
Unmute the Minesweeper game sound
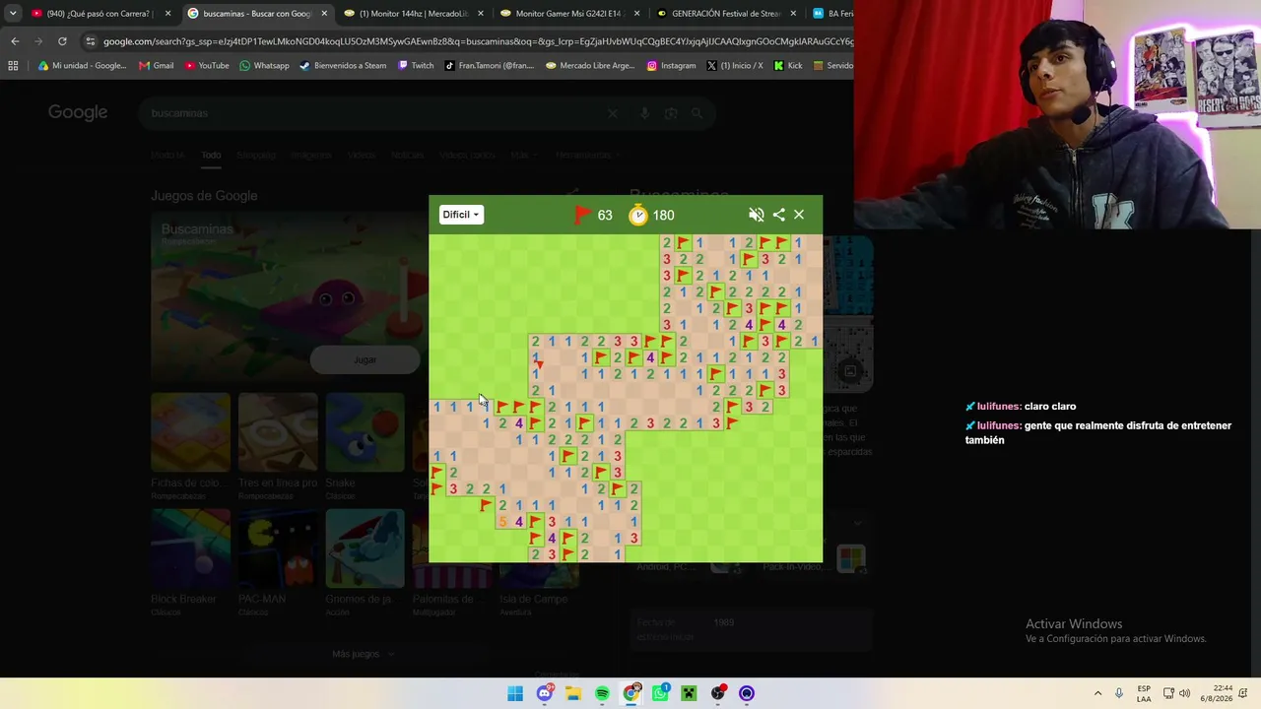[x=757, y=215]
